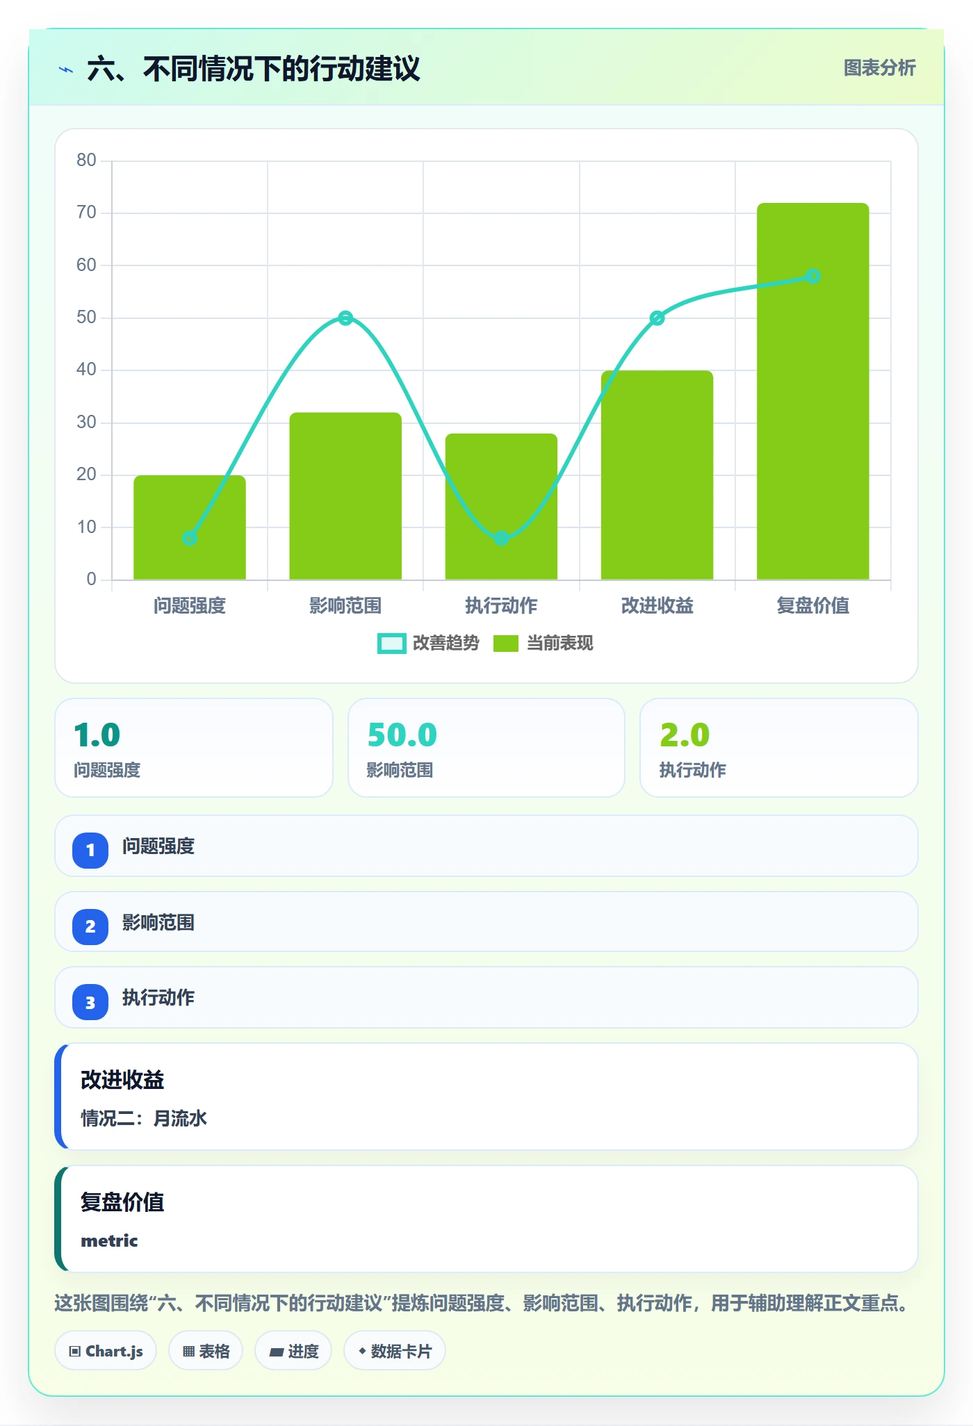Click the 改善趋势 legend label

[x=445, y=644]
